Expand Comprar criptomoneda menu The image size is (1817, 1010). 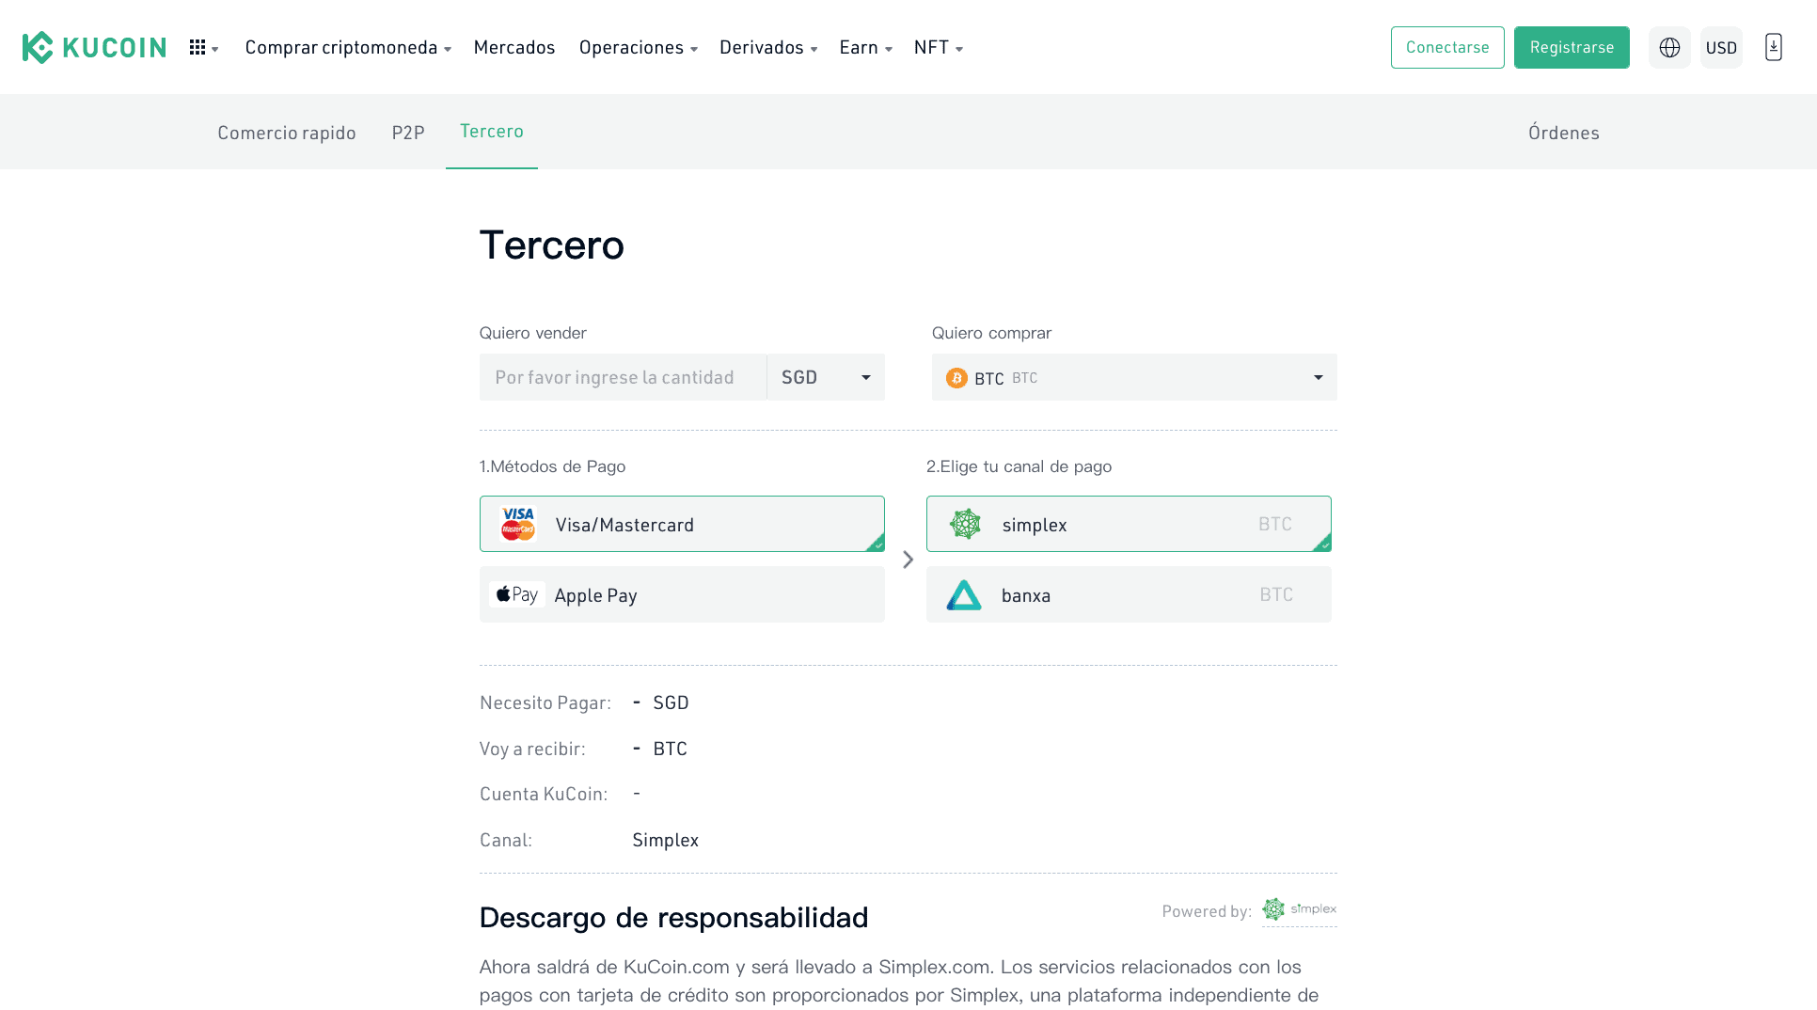pyautogui.click(x=348, y=48)
